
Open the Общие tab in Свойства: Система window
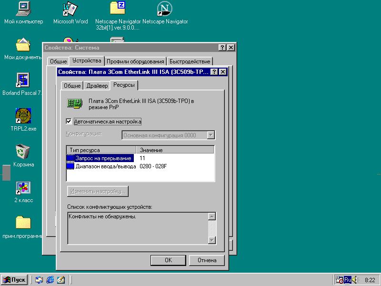58,61
